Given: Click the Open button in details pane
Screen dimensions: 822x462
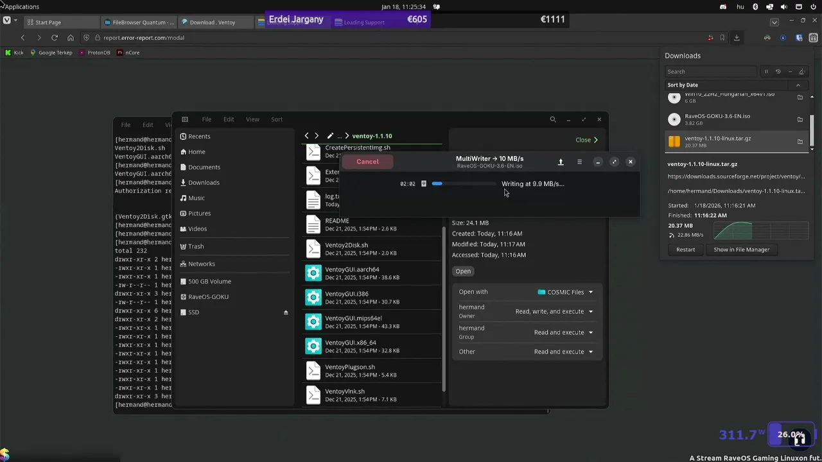Looking at the screenshot, I should (x=463, y=271).
